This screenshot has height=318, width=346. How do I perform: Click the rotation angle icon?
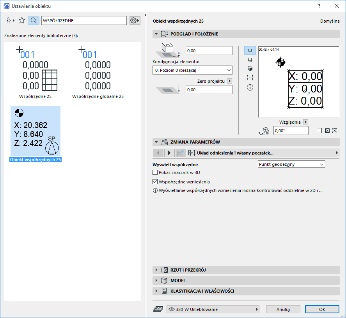[264, 131]
